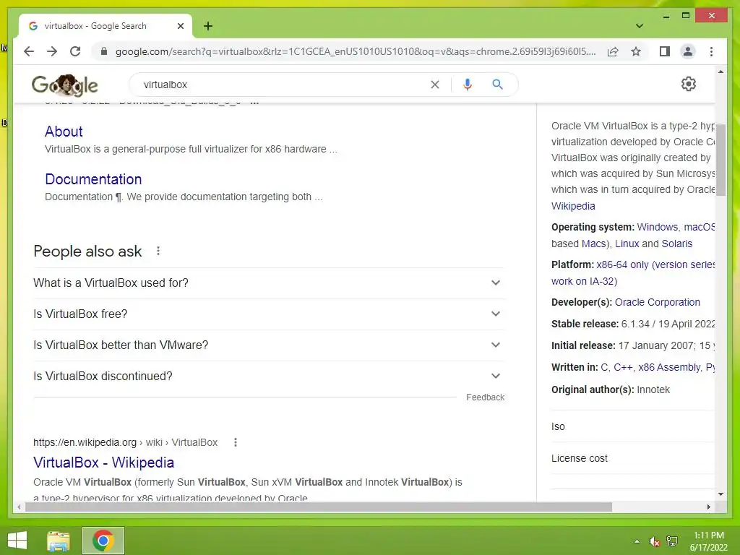Expand Is VirtualBox discontinued? question
740x555 pixels.
269,376
